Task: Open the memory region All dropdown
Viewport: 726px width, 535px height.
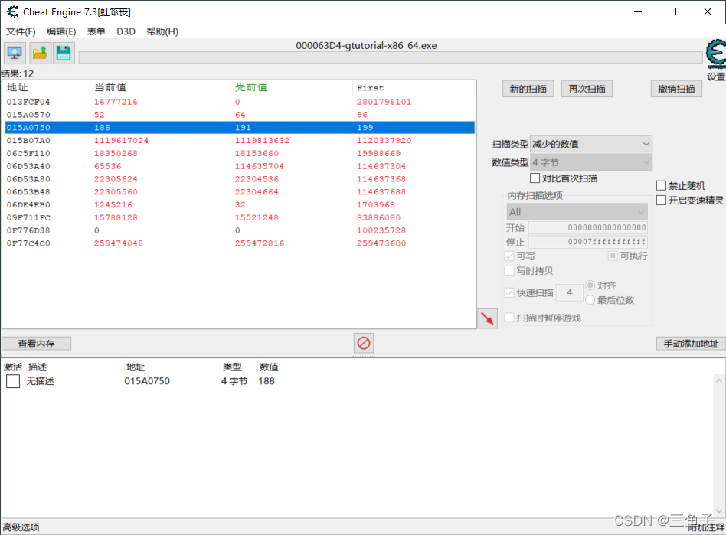Action: coord(577,212)
